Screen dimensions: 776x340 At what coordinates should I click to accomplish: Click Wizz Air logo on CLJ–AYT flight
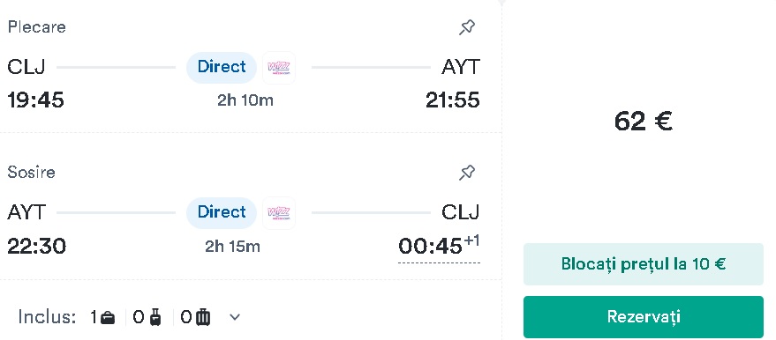279,67
